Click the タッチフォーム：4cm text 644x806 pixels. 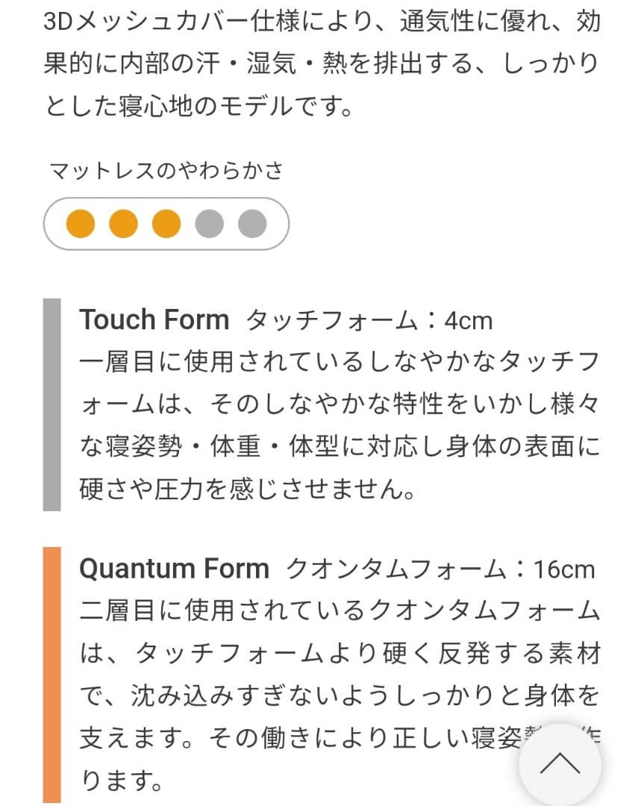click(x=369, y=321)
